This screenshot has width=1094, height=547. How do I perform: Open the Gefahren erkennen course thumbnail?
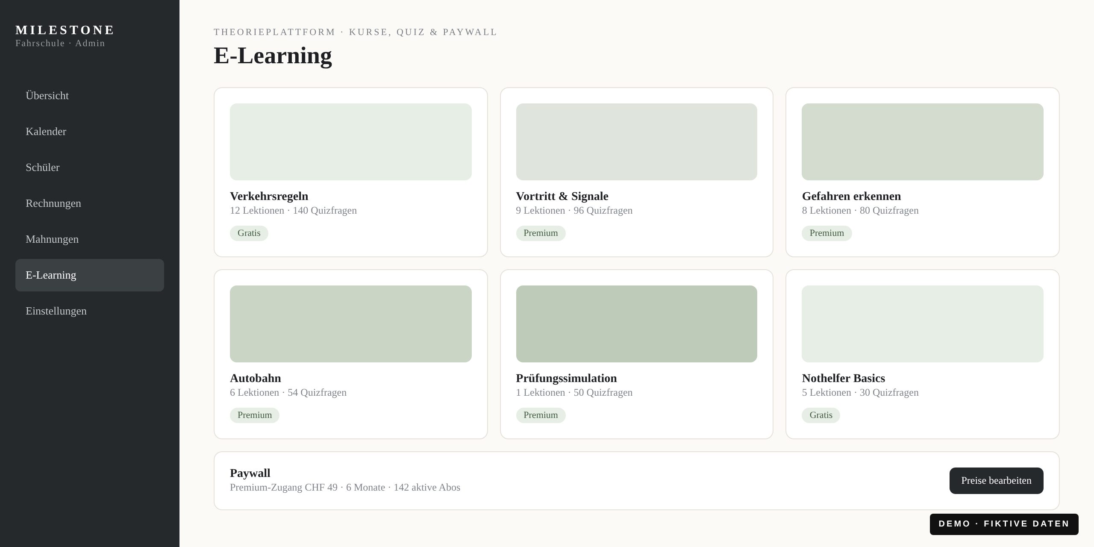pyautogui.click(x=923, y=142)
